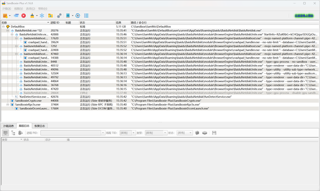Click the blue notebook edit ini icon
This screenshot has height=191, width=320.
[68, 16]
